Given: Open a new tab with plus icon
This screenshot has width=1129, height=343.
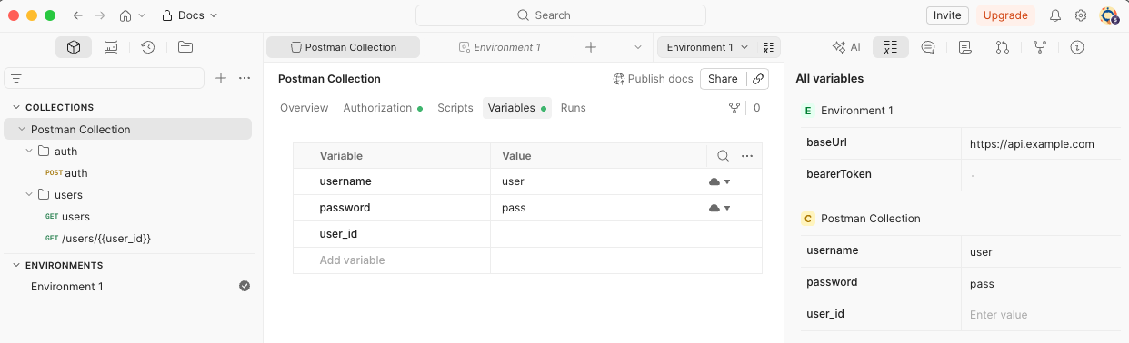Looking at the screenshot, I should [591, 47].
